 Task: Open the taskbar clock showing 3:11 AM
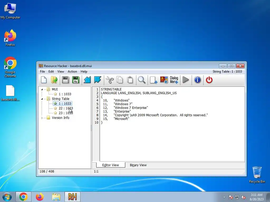(257, 197)
